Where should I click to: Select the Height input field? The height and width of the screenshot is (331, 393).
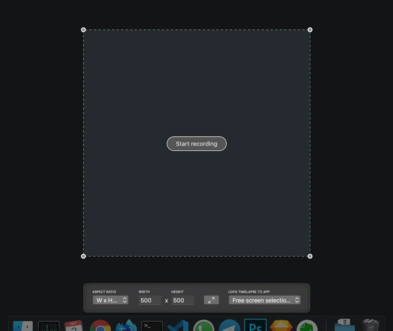point(182,300)
